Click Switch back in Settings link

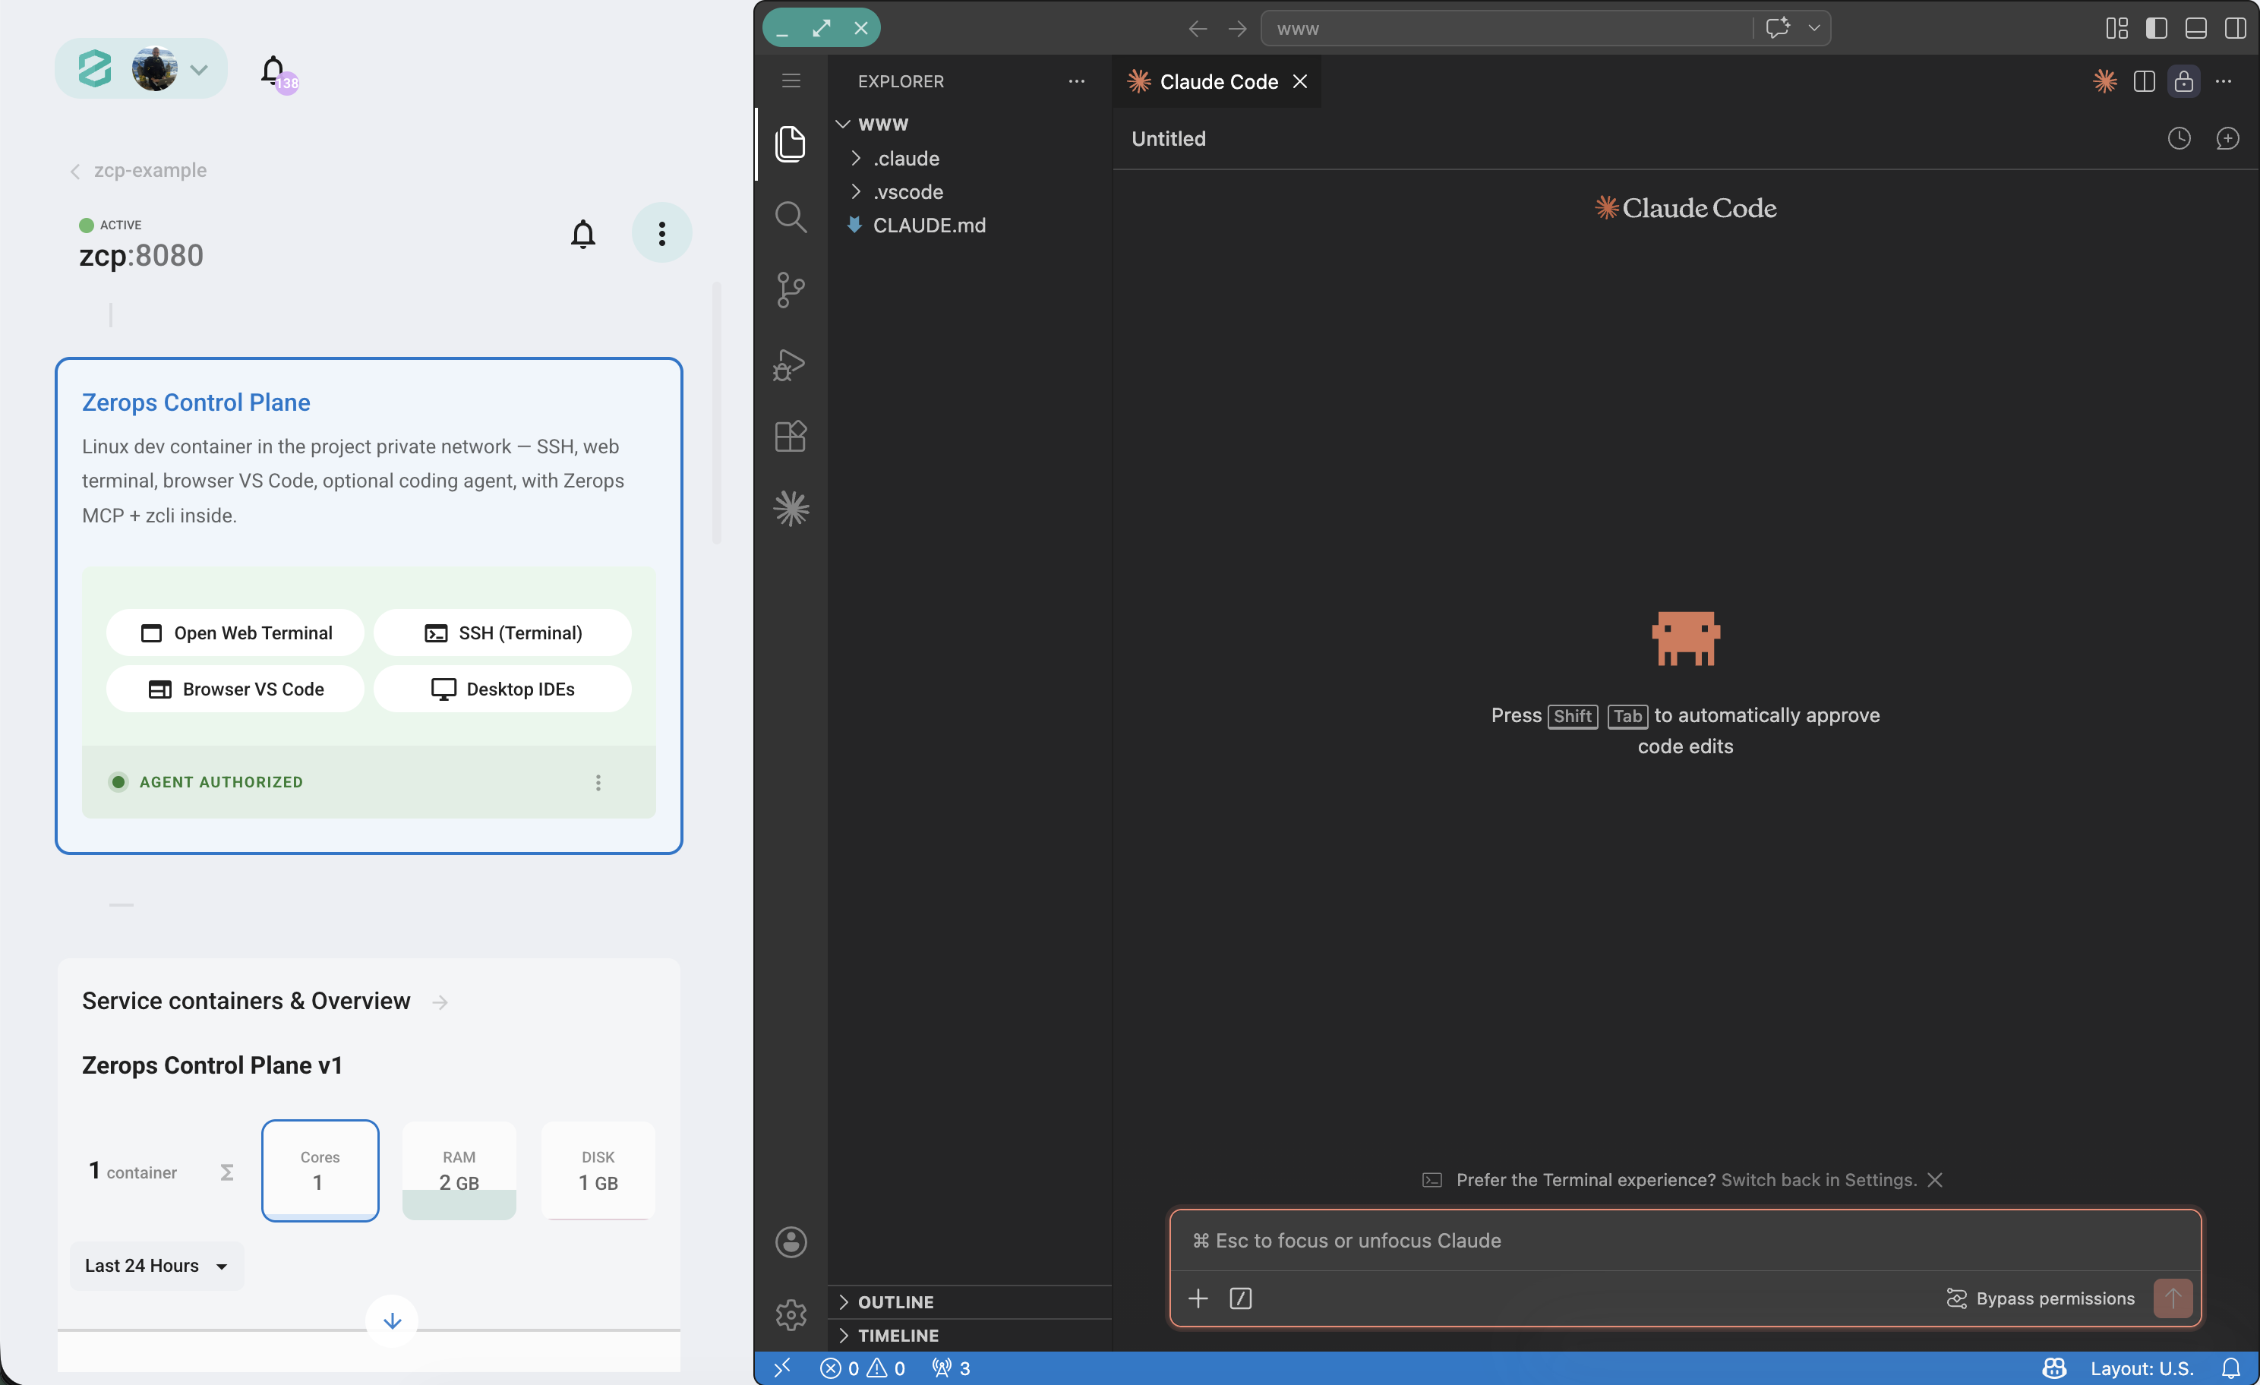coord(1818,1179)
